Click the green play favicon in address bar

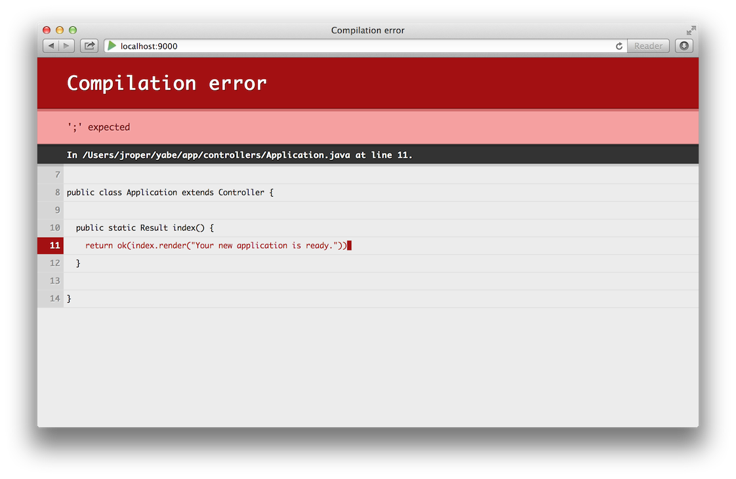pos(112,46)
